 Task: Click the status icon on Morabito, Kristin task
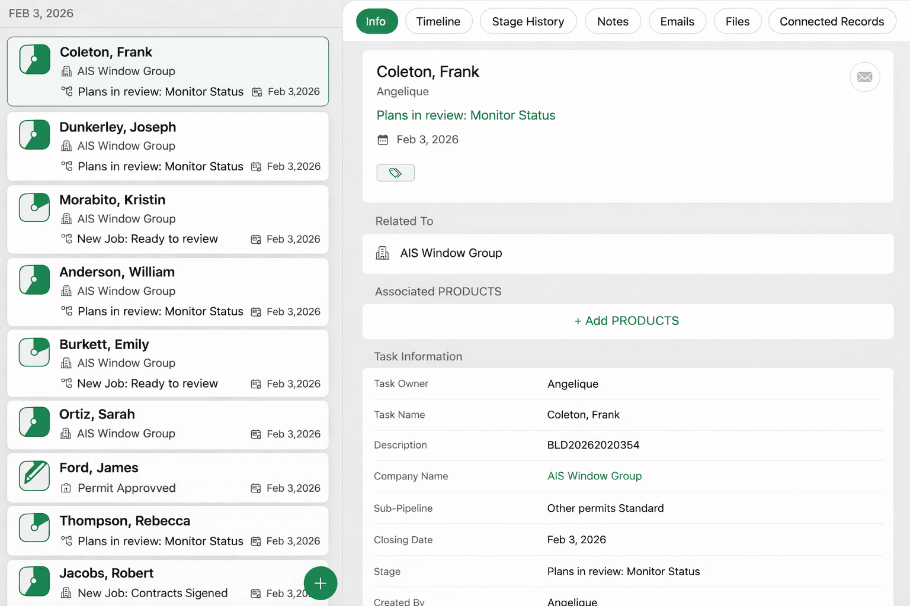point(34,208)
